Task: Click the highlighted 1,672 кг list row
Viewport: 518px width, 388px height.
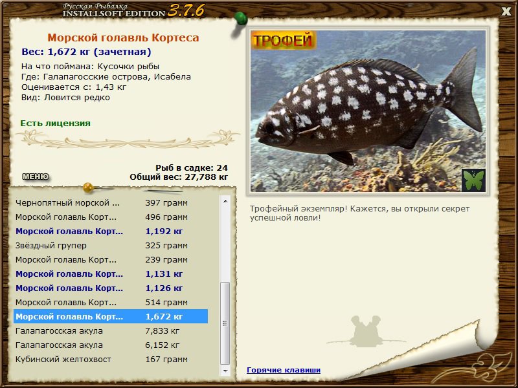Action: coord(111,316)
